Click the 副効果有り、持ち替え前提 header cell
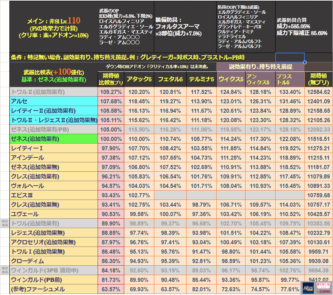Image resolution: width=333 pixels, height=295 pixels. 261,67
